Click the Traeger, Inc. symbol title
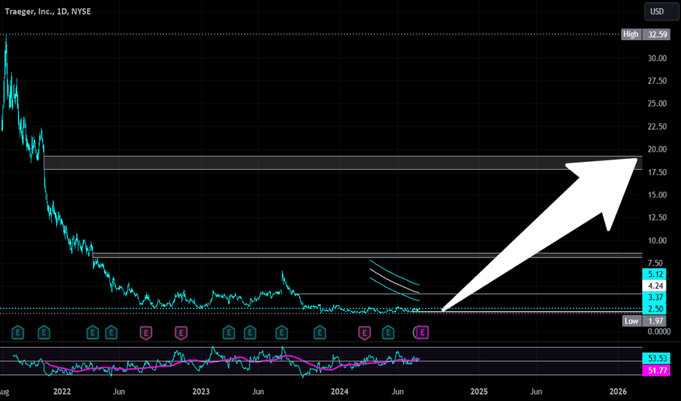This screenshot has width=681, height=401. (47, 11)
